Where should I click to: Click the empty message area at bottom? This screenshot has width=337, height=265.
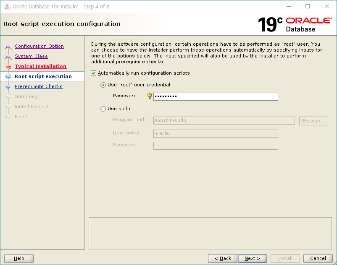coord(210,233)
